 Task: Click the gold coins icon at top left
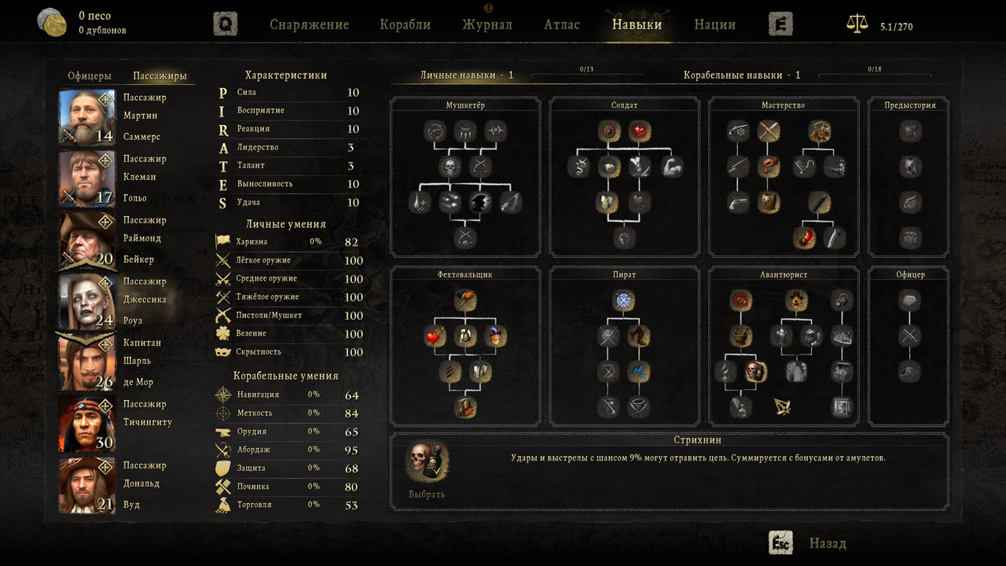click(x=53, y=23)
